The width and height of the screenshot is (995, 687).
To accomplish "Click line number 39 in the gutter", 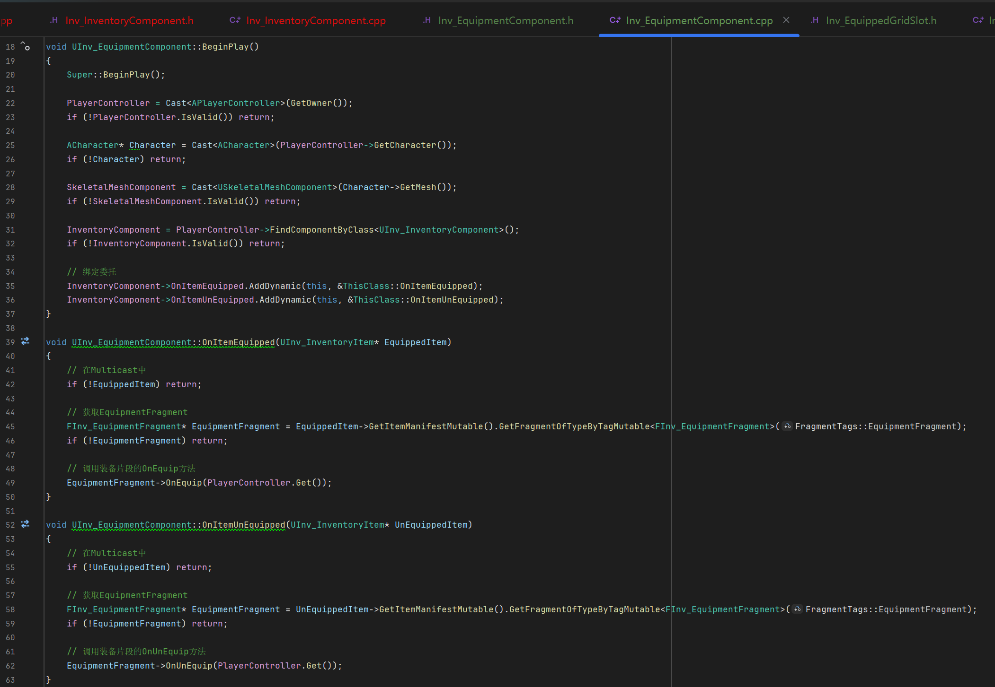I will click(10, 342).
